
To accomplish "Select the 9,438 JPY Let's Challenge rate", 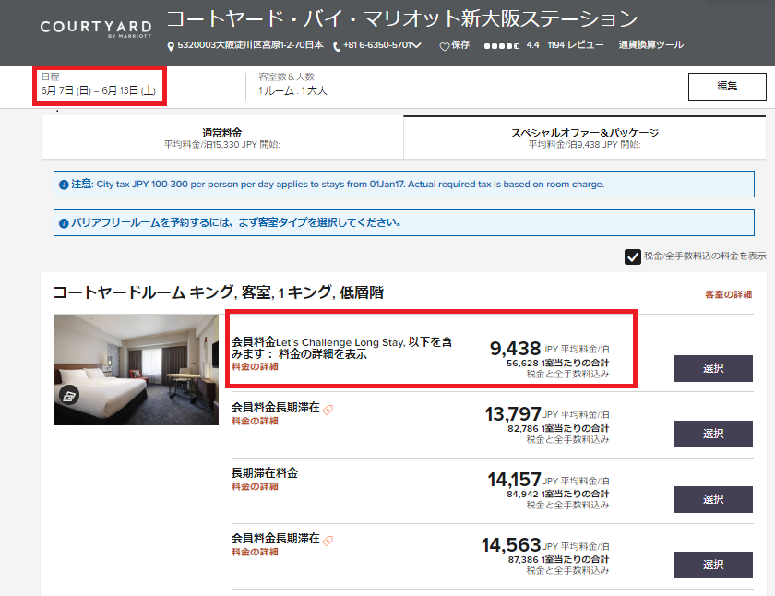I will (x=712, y=368).
